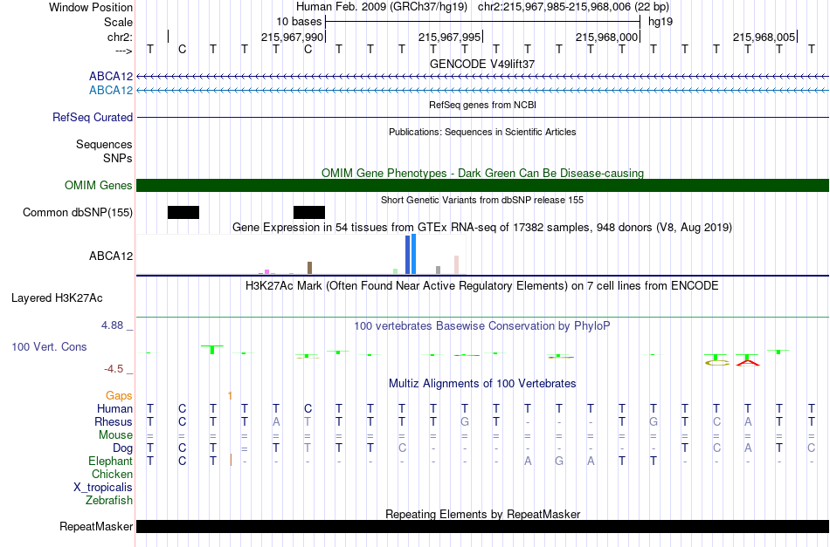Image resolution: width=830 pixels, height=547 pixels.
Task: Click the 'chr2:' base position label
Action: (120, 37)
